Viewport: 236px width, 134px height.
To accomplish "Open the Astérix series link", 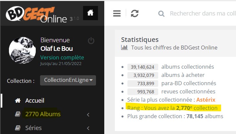I will [x=206, y=100].
